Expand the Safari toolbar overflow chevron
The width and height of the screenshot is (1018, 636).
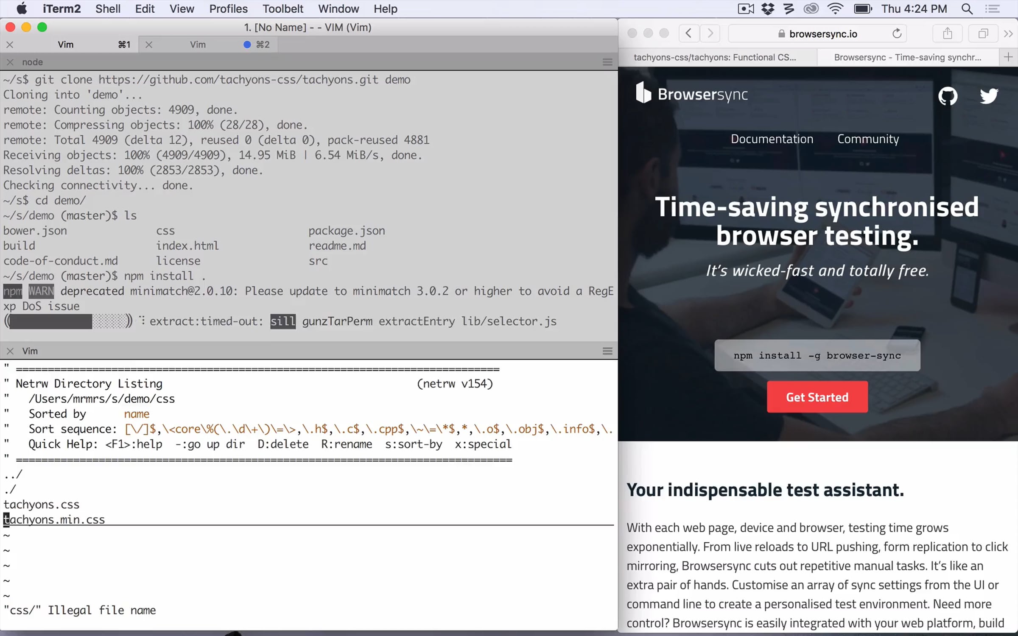(1009, 33)
